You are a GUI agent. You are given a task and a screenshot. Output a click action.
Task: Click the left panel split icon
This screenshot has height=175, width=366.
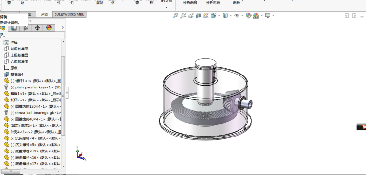[347, 16]
